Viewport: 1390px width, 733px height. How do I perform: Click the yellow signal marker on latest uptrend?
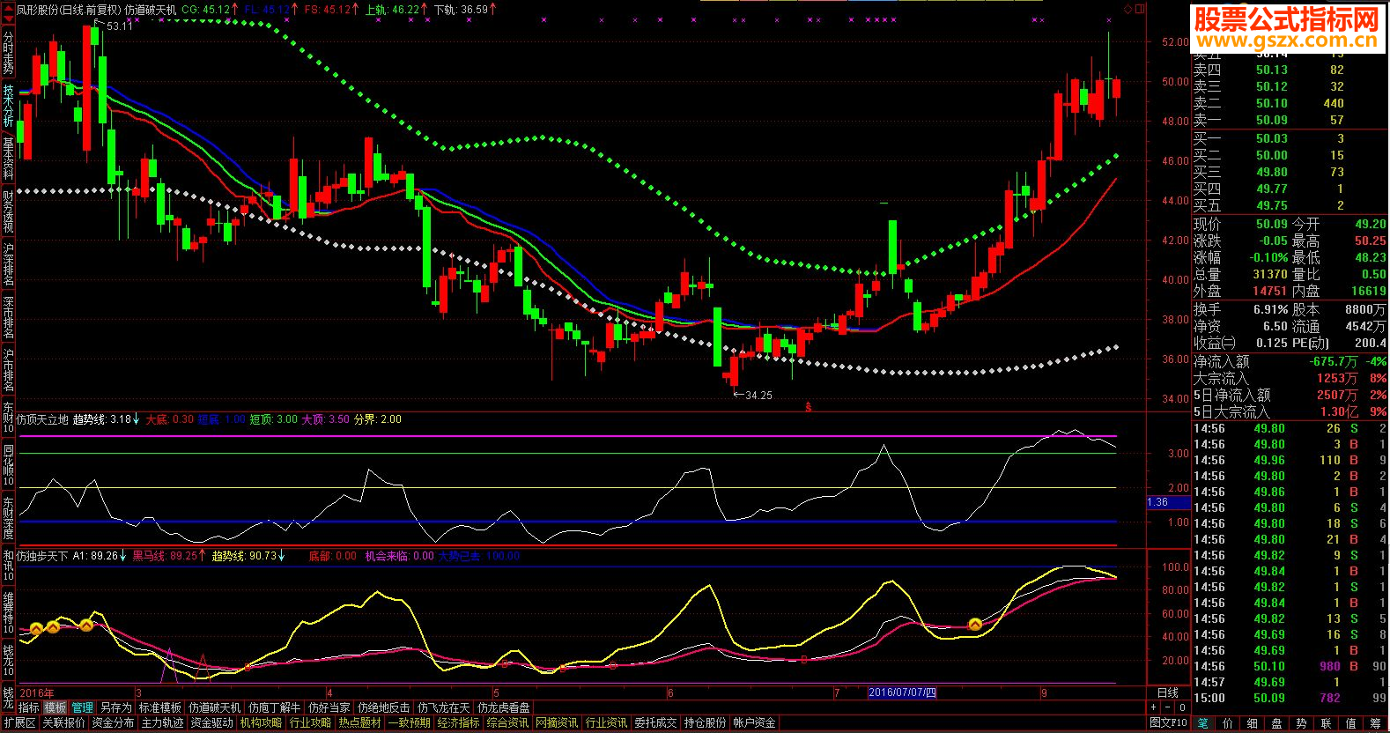tap(975, 625)
